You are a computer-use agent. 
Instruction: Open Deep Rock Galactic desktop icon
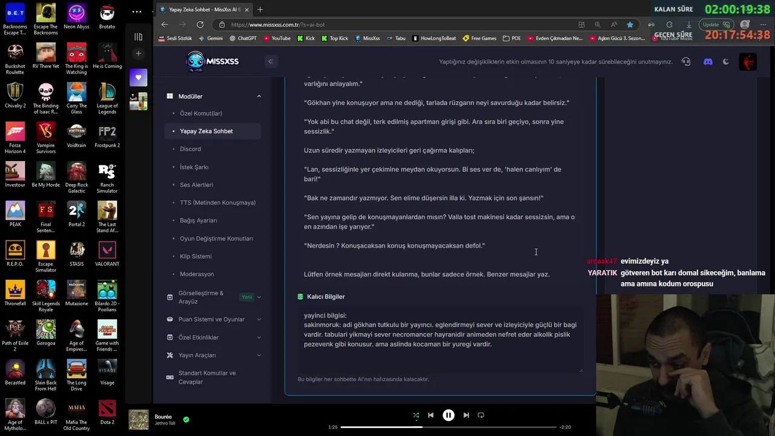click(x=76, y=177)
